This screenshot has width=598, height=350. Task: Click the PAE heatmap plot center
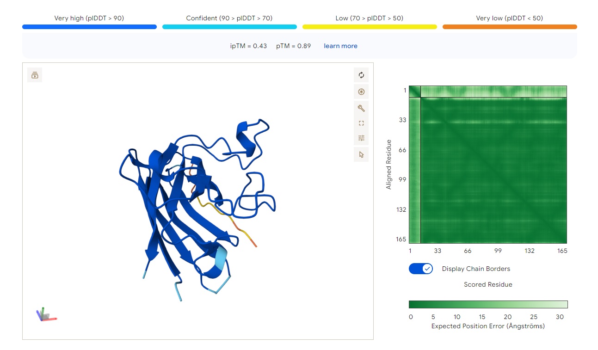pos(488,165)
